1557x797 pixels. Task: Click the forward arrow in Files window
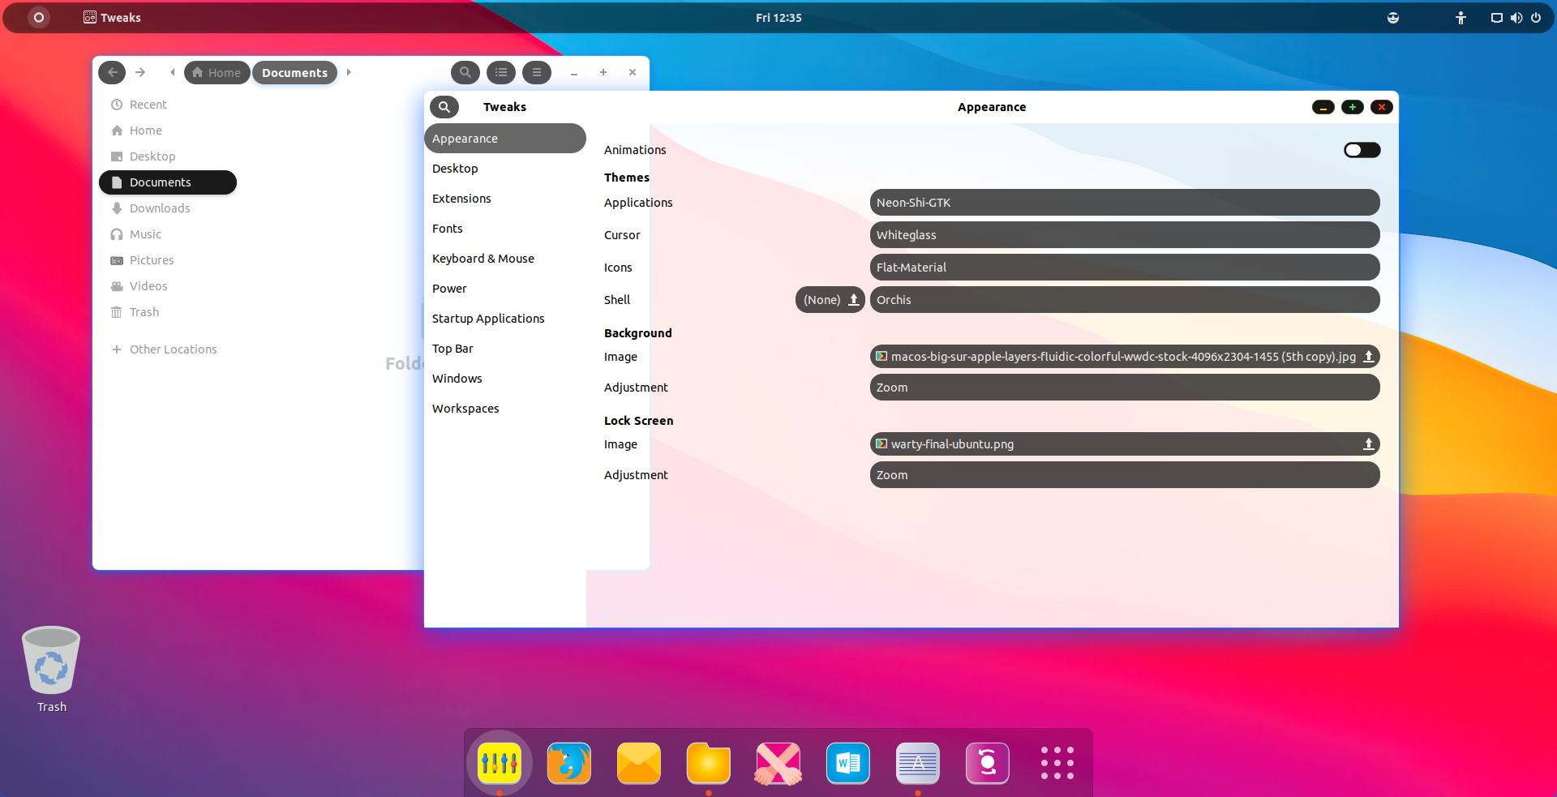[x=140, y=72]
